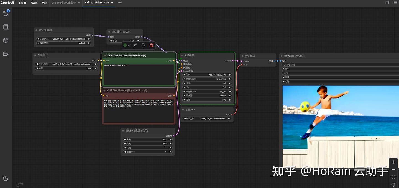Image resolution: width=399 pixels, height=188 pixels.
Task: Open the node library panel in the sidebar
Action: pos(6,27)
